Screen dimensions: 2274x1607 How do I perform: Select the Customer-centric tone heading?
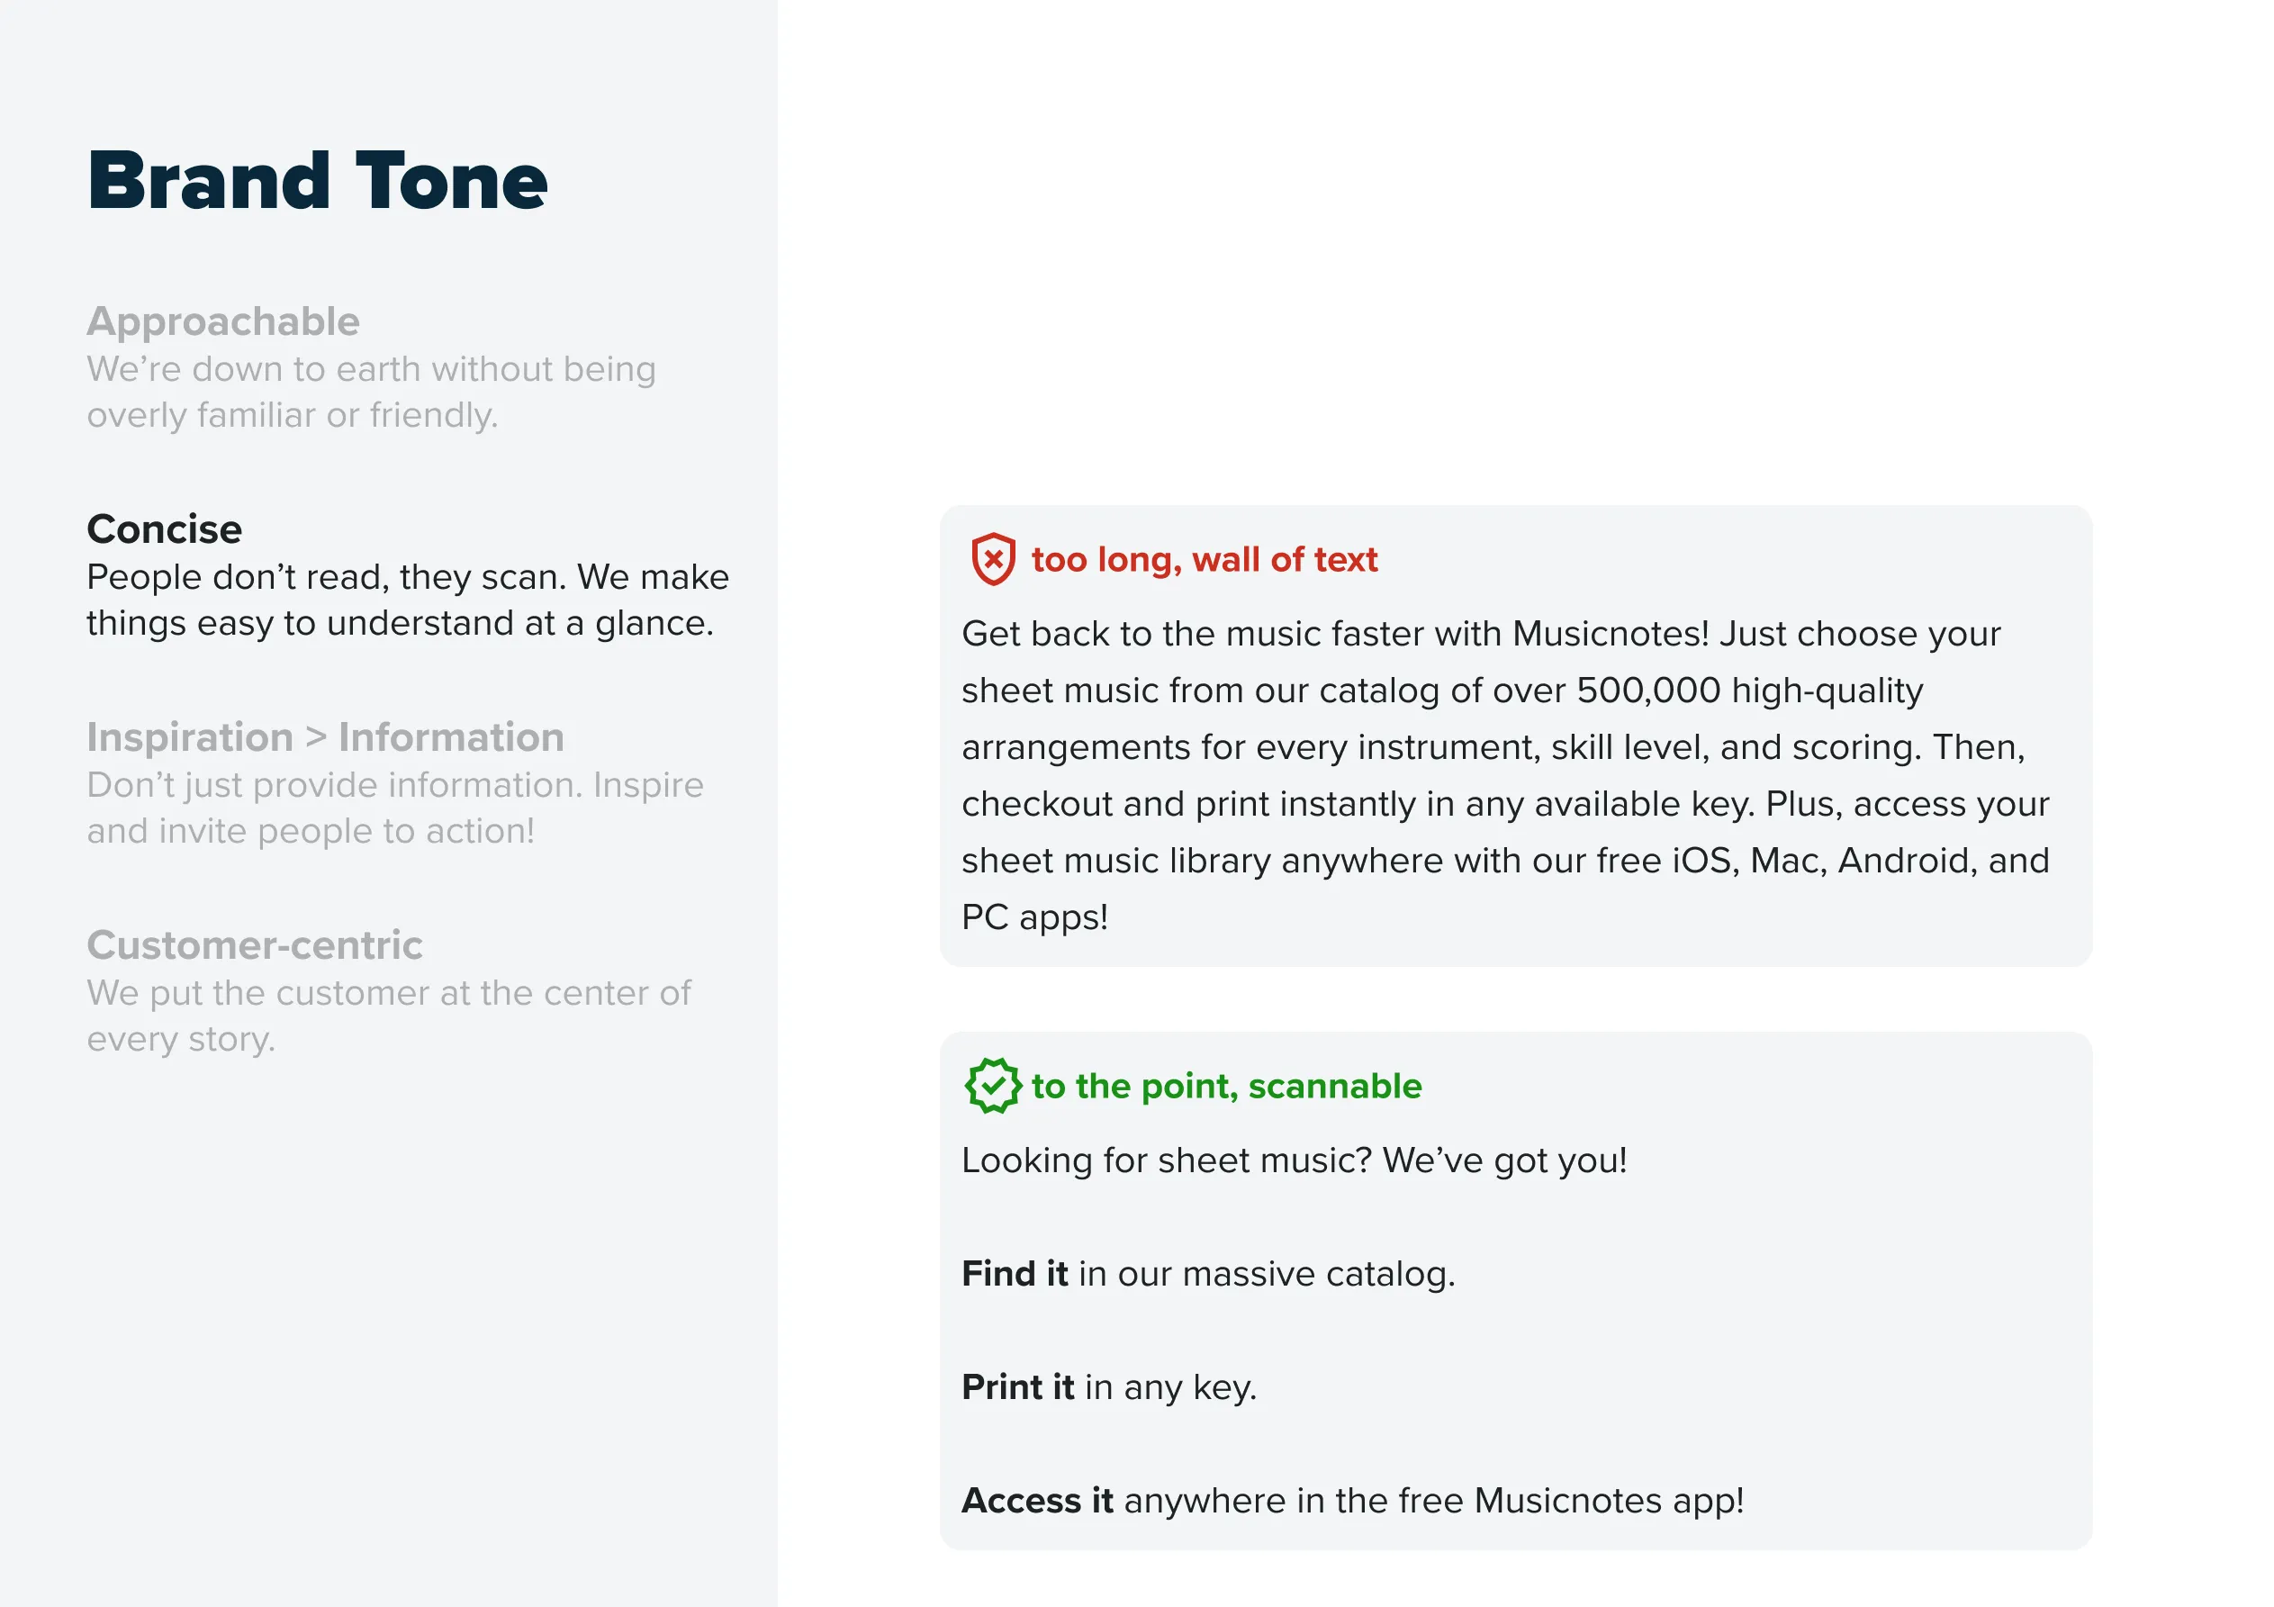(255, 945)
